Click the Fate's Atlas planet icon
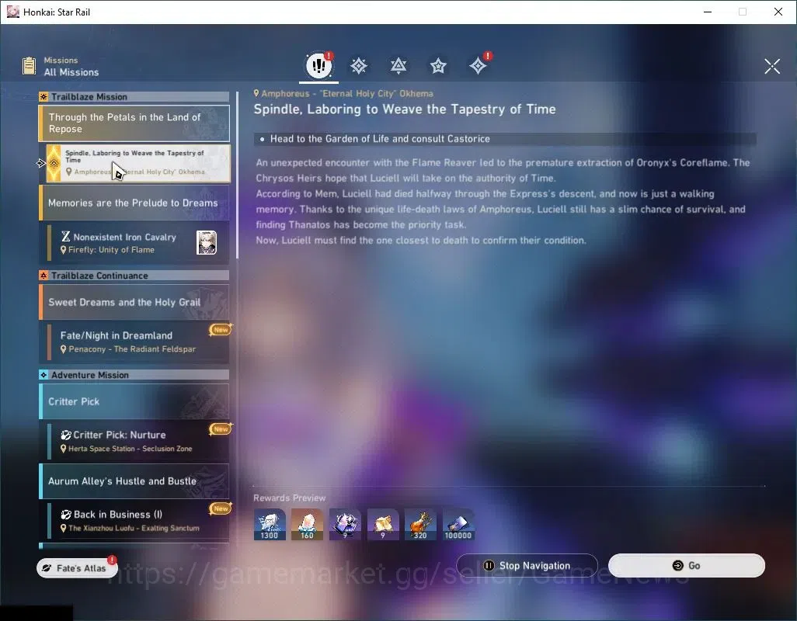The height and width of the screenshot is (621, 797). (x=47, y=568)
